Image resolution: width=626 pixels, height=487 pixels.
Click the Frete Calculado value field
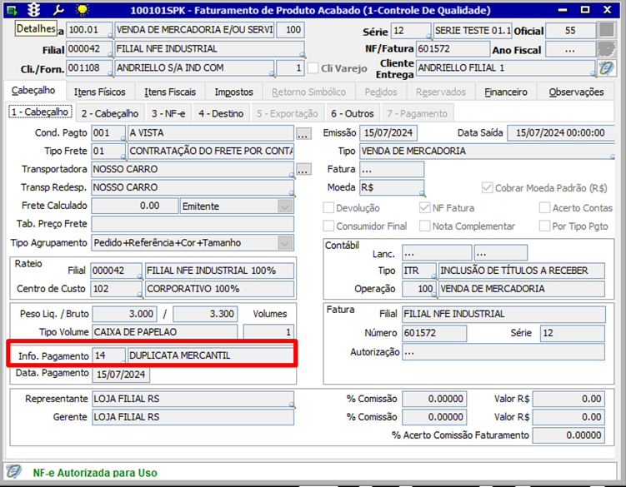tap(134, 206)
